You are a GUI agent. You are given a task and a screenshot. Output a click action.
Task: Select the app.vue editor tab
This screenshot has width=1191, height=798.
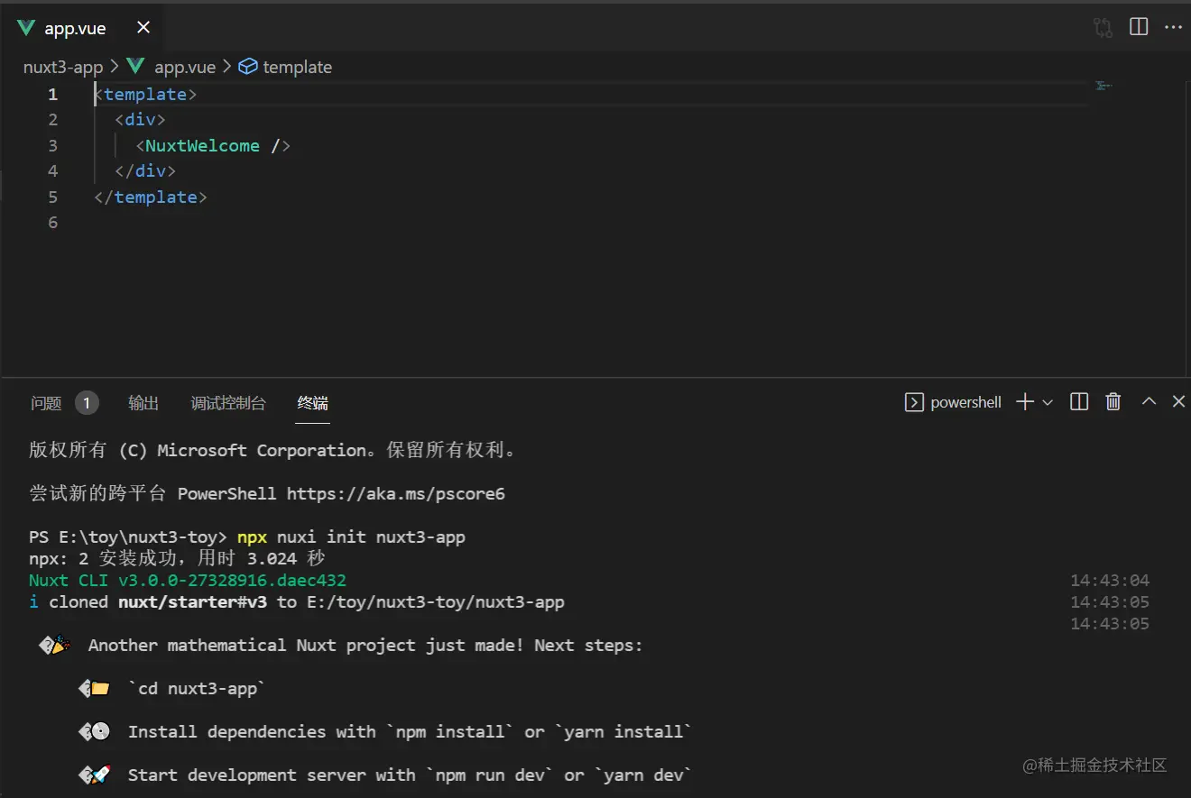[x=83, y=28]
